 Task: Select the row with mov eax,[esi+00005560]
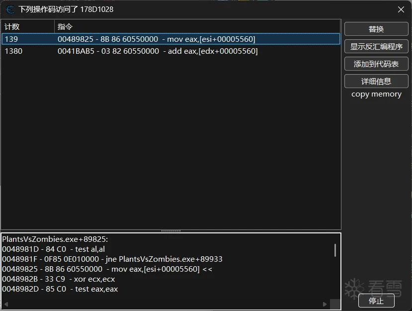tap(171, 39)
